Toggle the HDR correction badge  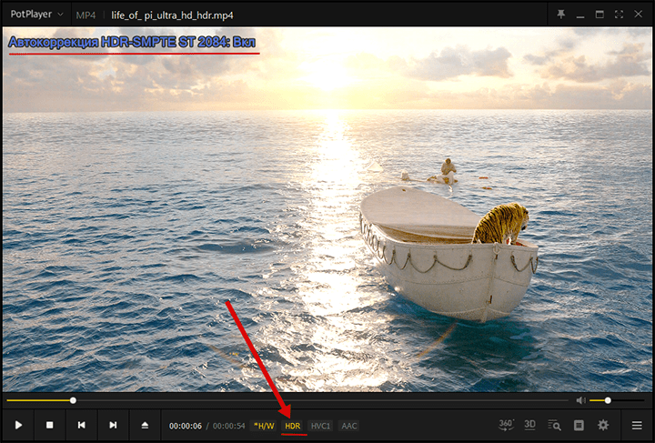[293, 426]
